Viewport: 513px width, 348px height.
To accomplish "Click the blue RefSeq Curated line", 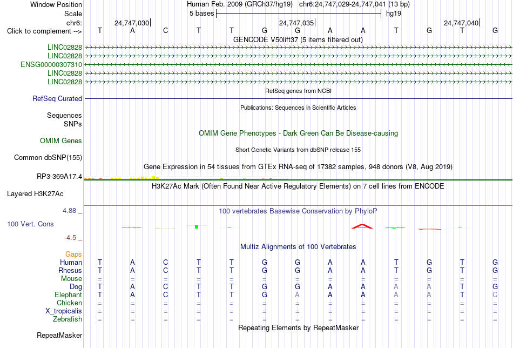I will 298,98.
